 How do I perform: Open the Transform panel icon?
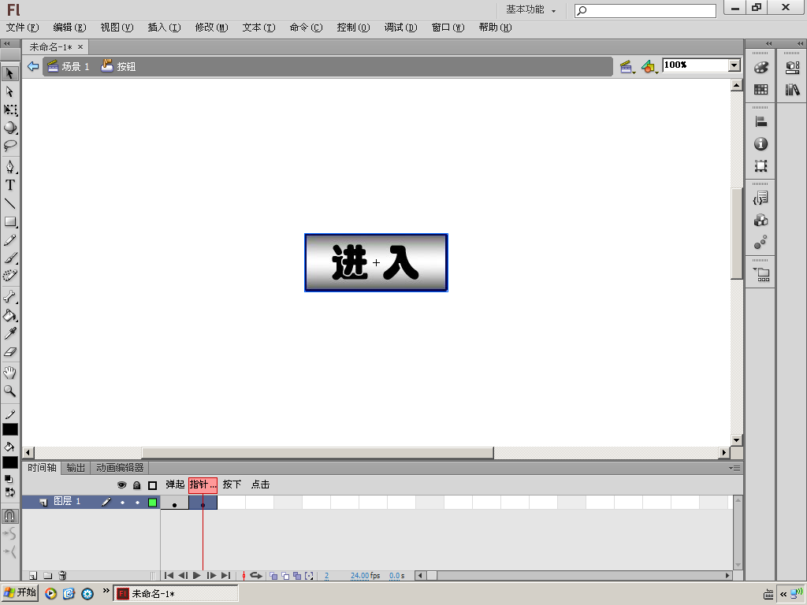tap(761, 166)
